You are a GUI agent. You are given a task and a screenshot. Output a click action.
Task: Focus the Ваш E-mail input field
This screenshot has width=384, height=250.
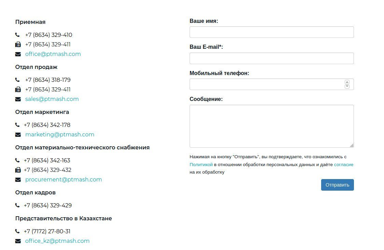272,58
